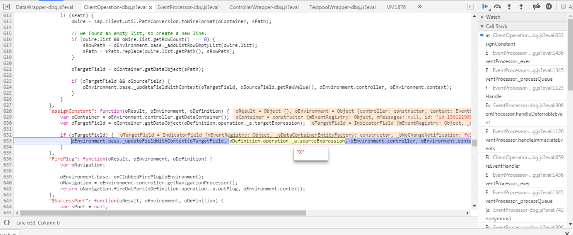Click the code scrollbar right arrow
The height and width of the screenshot is (235, 573).
[467, 213]
